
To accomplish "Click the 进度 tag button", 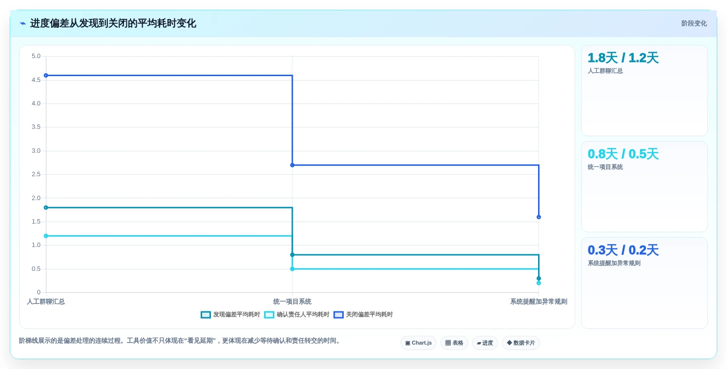I will click(x=485, y=343).
